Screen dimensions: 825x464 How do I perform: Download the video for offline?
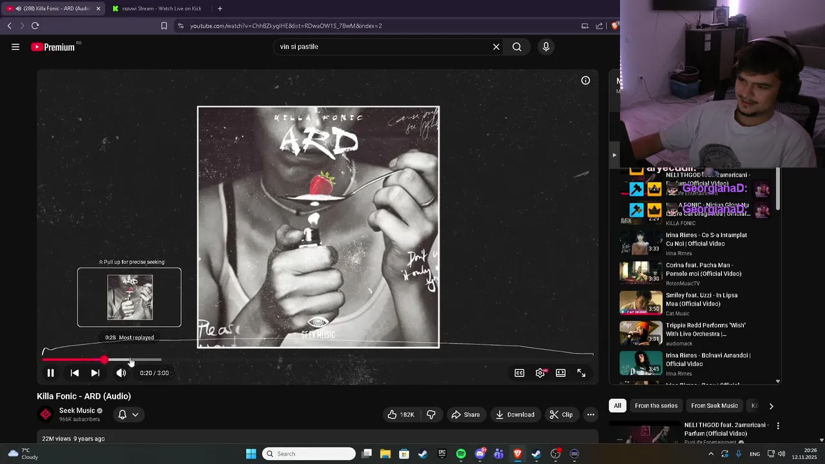pos(515,414)
